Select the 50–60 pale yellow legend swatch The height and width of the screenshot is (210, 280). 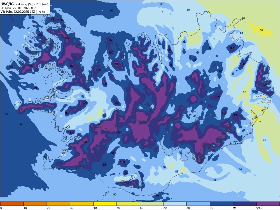click(128, 204)
